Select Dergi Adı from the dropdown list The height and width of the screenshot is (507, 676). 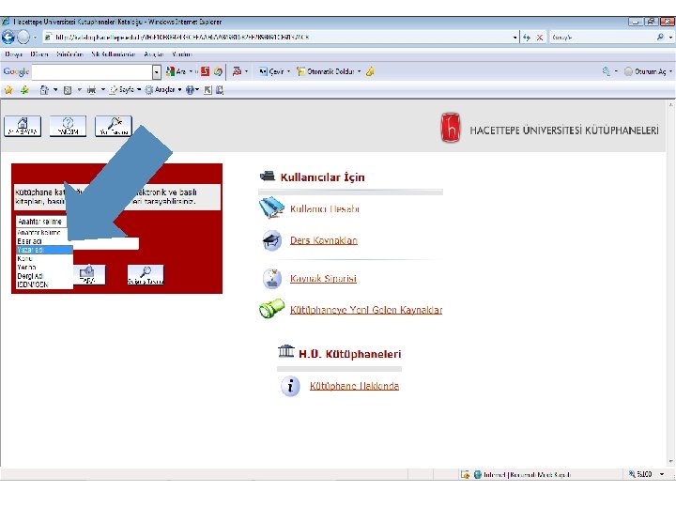44,276
